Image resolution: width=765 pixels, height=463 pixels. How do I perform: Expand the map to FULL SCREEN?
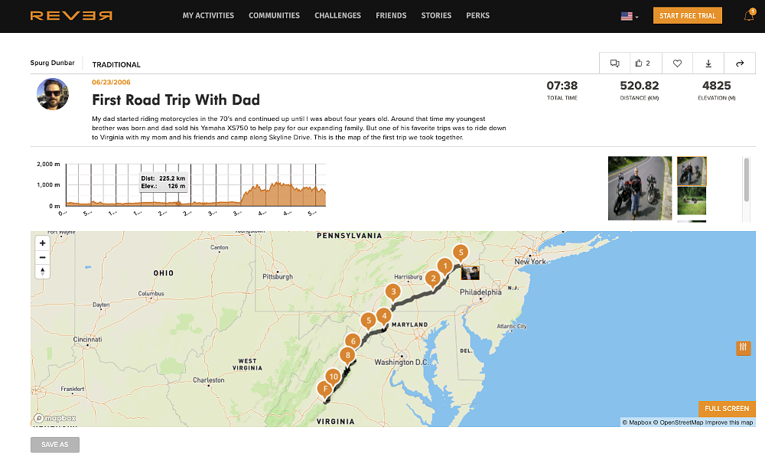(x=727, y=409)
